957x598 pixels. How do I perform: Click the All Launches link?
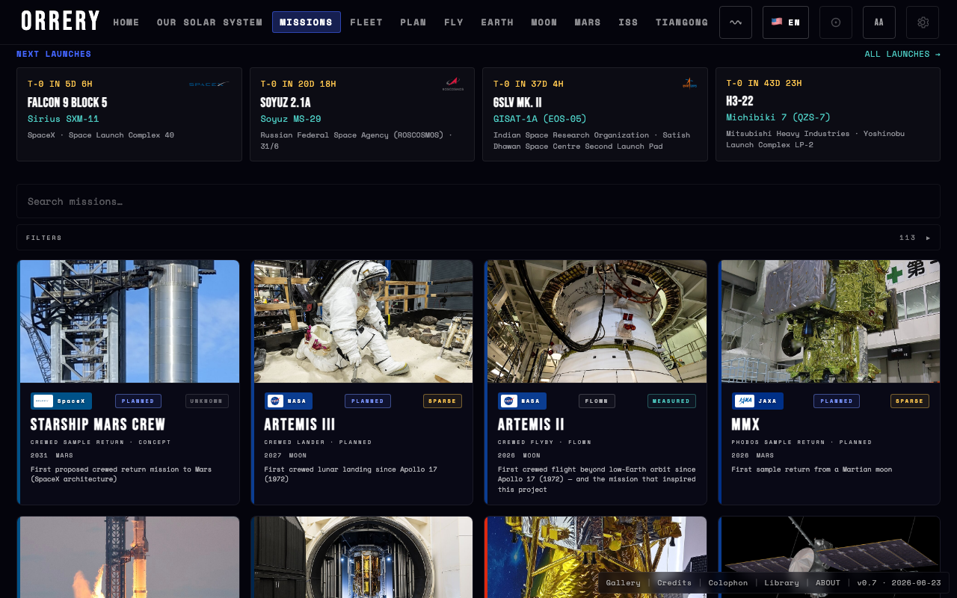[x=902, y=54]
